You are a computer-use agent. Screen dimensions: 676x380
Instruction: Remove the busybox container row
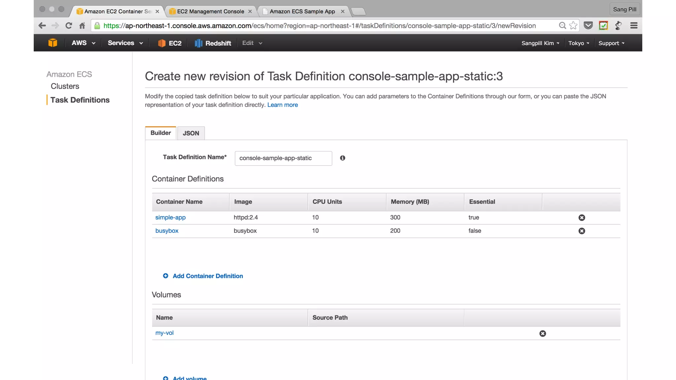pyautogui.click(x=582, y=231)
